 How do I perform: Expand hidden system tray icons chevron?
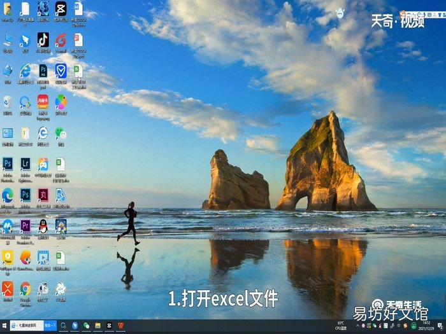[x=358, y=326]
